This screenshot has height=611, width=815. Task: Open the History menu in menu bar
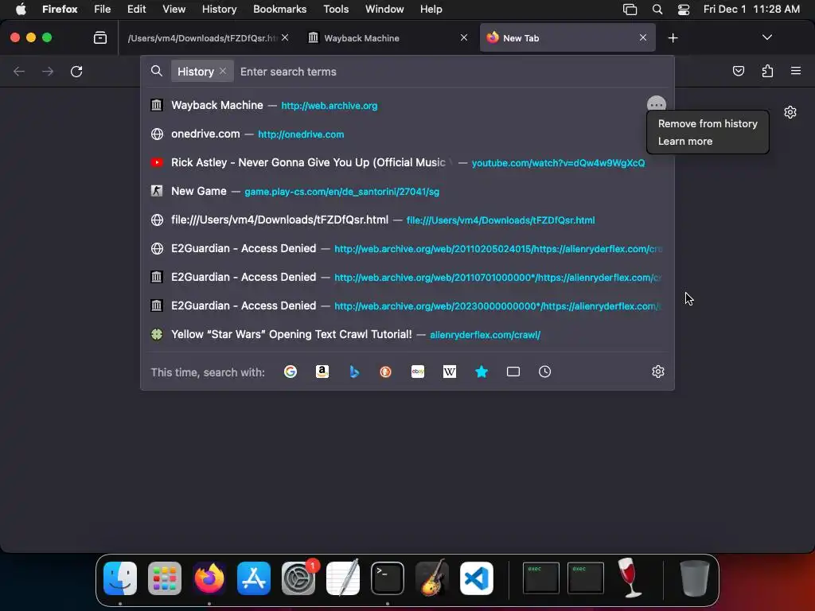(219, 9)
